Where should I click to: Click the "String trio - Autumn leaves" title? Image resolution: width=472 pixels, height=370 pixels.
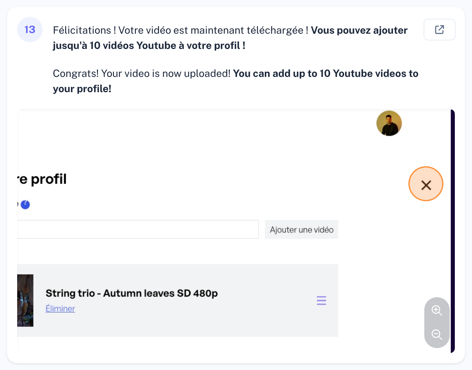[x=132, y=293]
